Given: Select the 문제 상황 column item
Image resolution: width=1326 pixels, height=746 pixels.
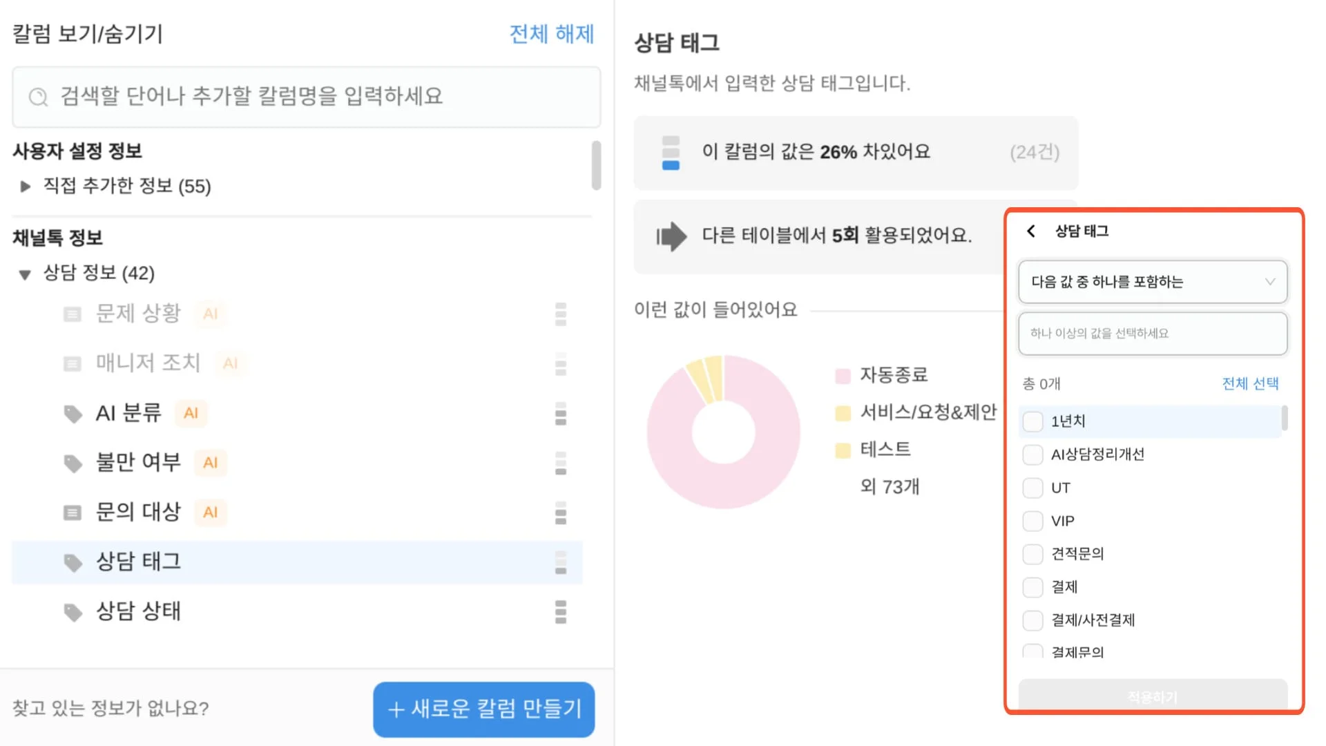Looking at the screenshot, I should coord(138,314).
